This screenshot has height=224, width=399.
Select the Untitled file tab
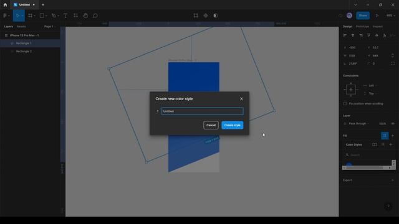coord(24,4)
